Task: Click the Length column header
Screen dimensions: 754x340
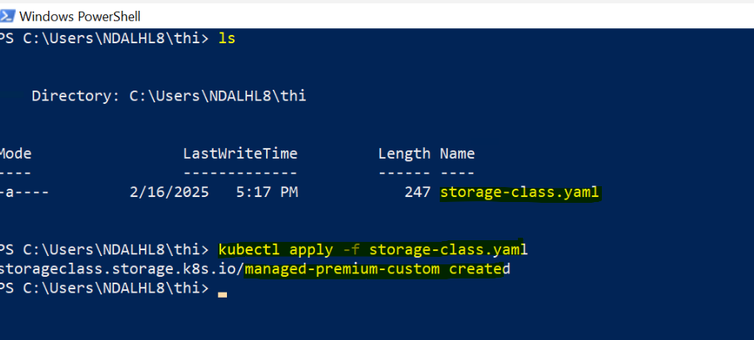Action: [404, 153]
